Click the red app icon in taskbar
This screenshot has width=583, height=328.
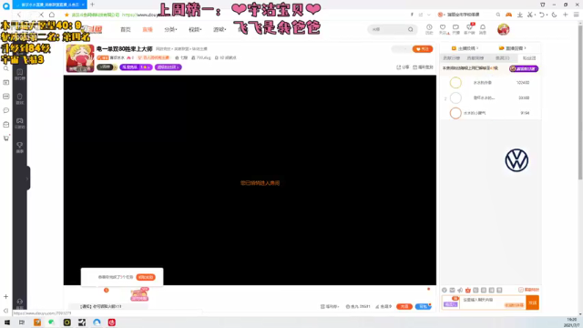click(x=111, y=322)
